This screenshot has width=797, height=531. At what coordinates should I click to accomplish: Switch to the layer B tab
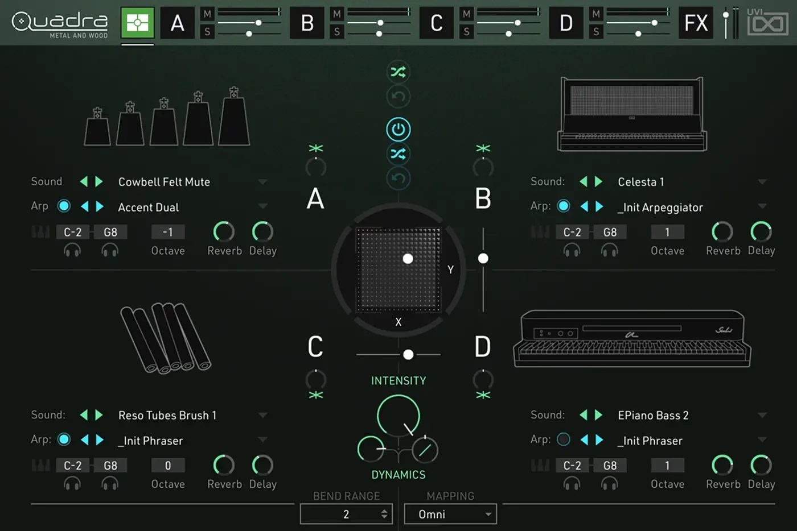pos(307,23)
